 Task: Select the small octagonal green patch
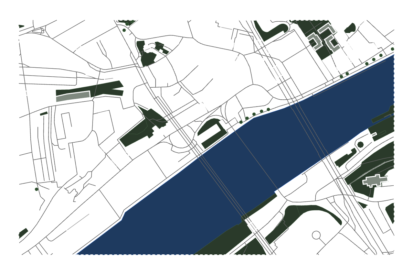coord(360,144)
